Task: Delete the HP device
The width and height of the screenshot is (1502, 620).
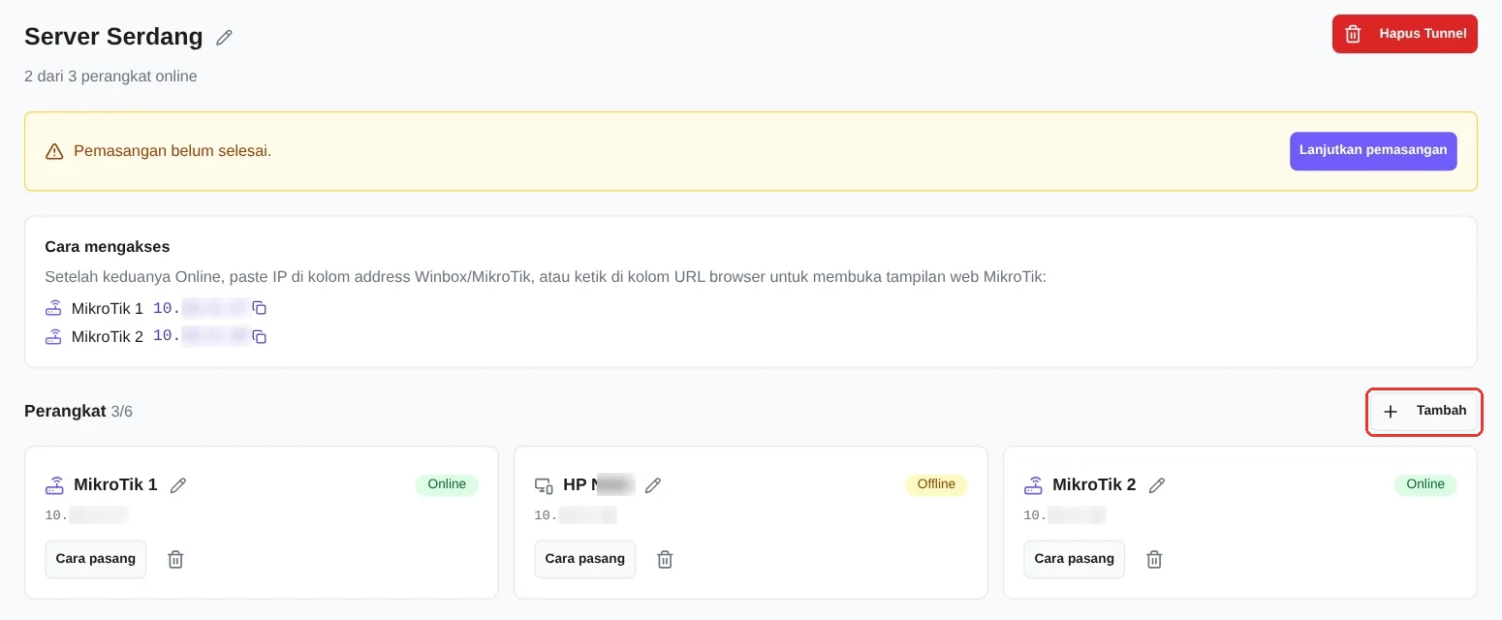Action: click(x=665, y=559)
